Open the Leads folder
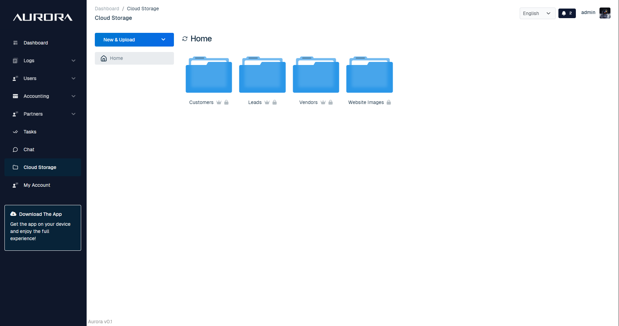This screenshot has height=326, width=619. [x=262, y=75]
